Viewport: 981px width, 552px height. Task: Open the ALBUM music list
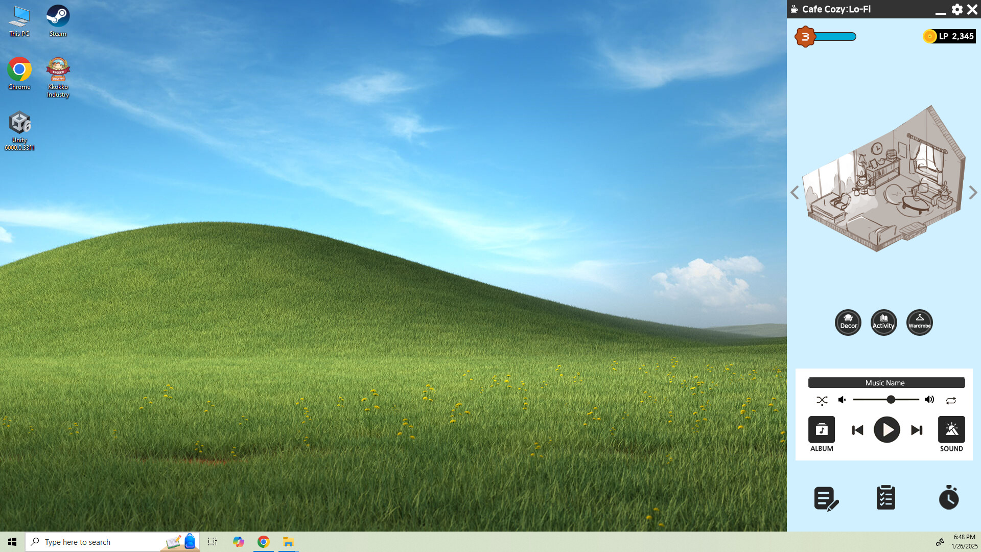[x=822, y=434]
